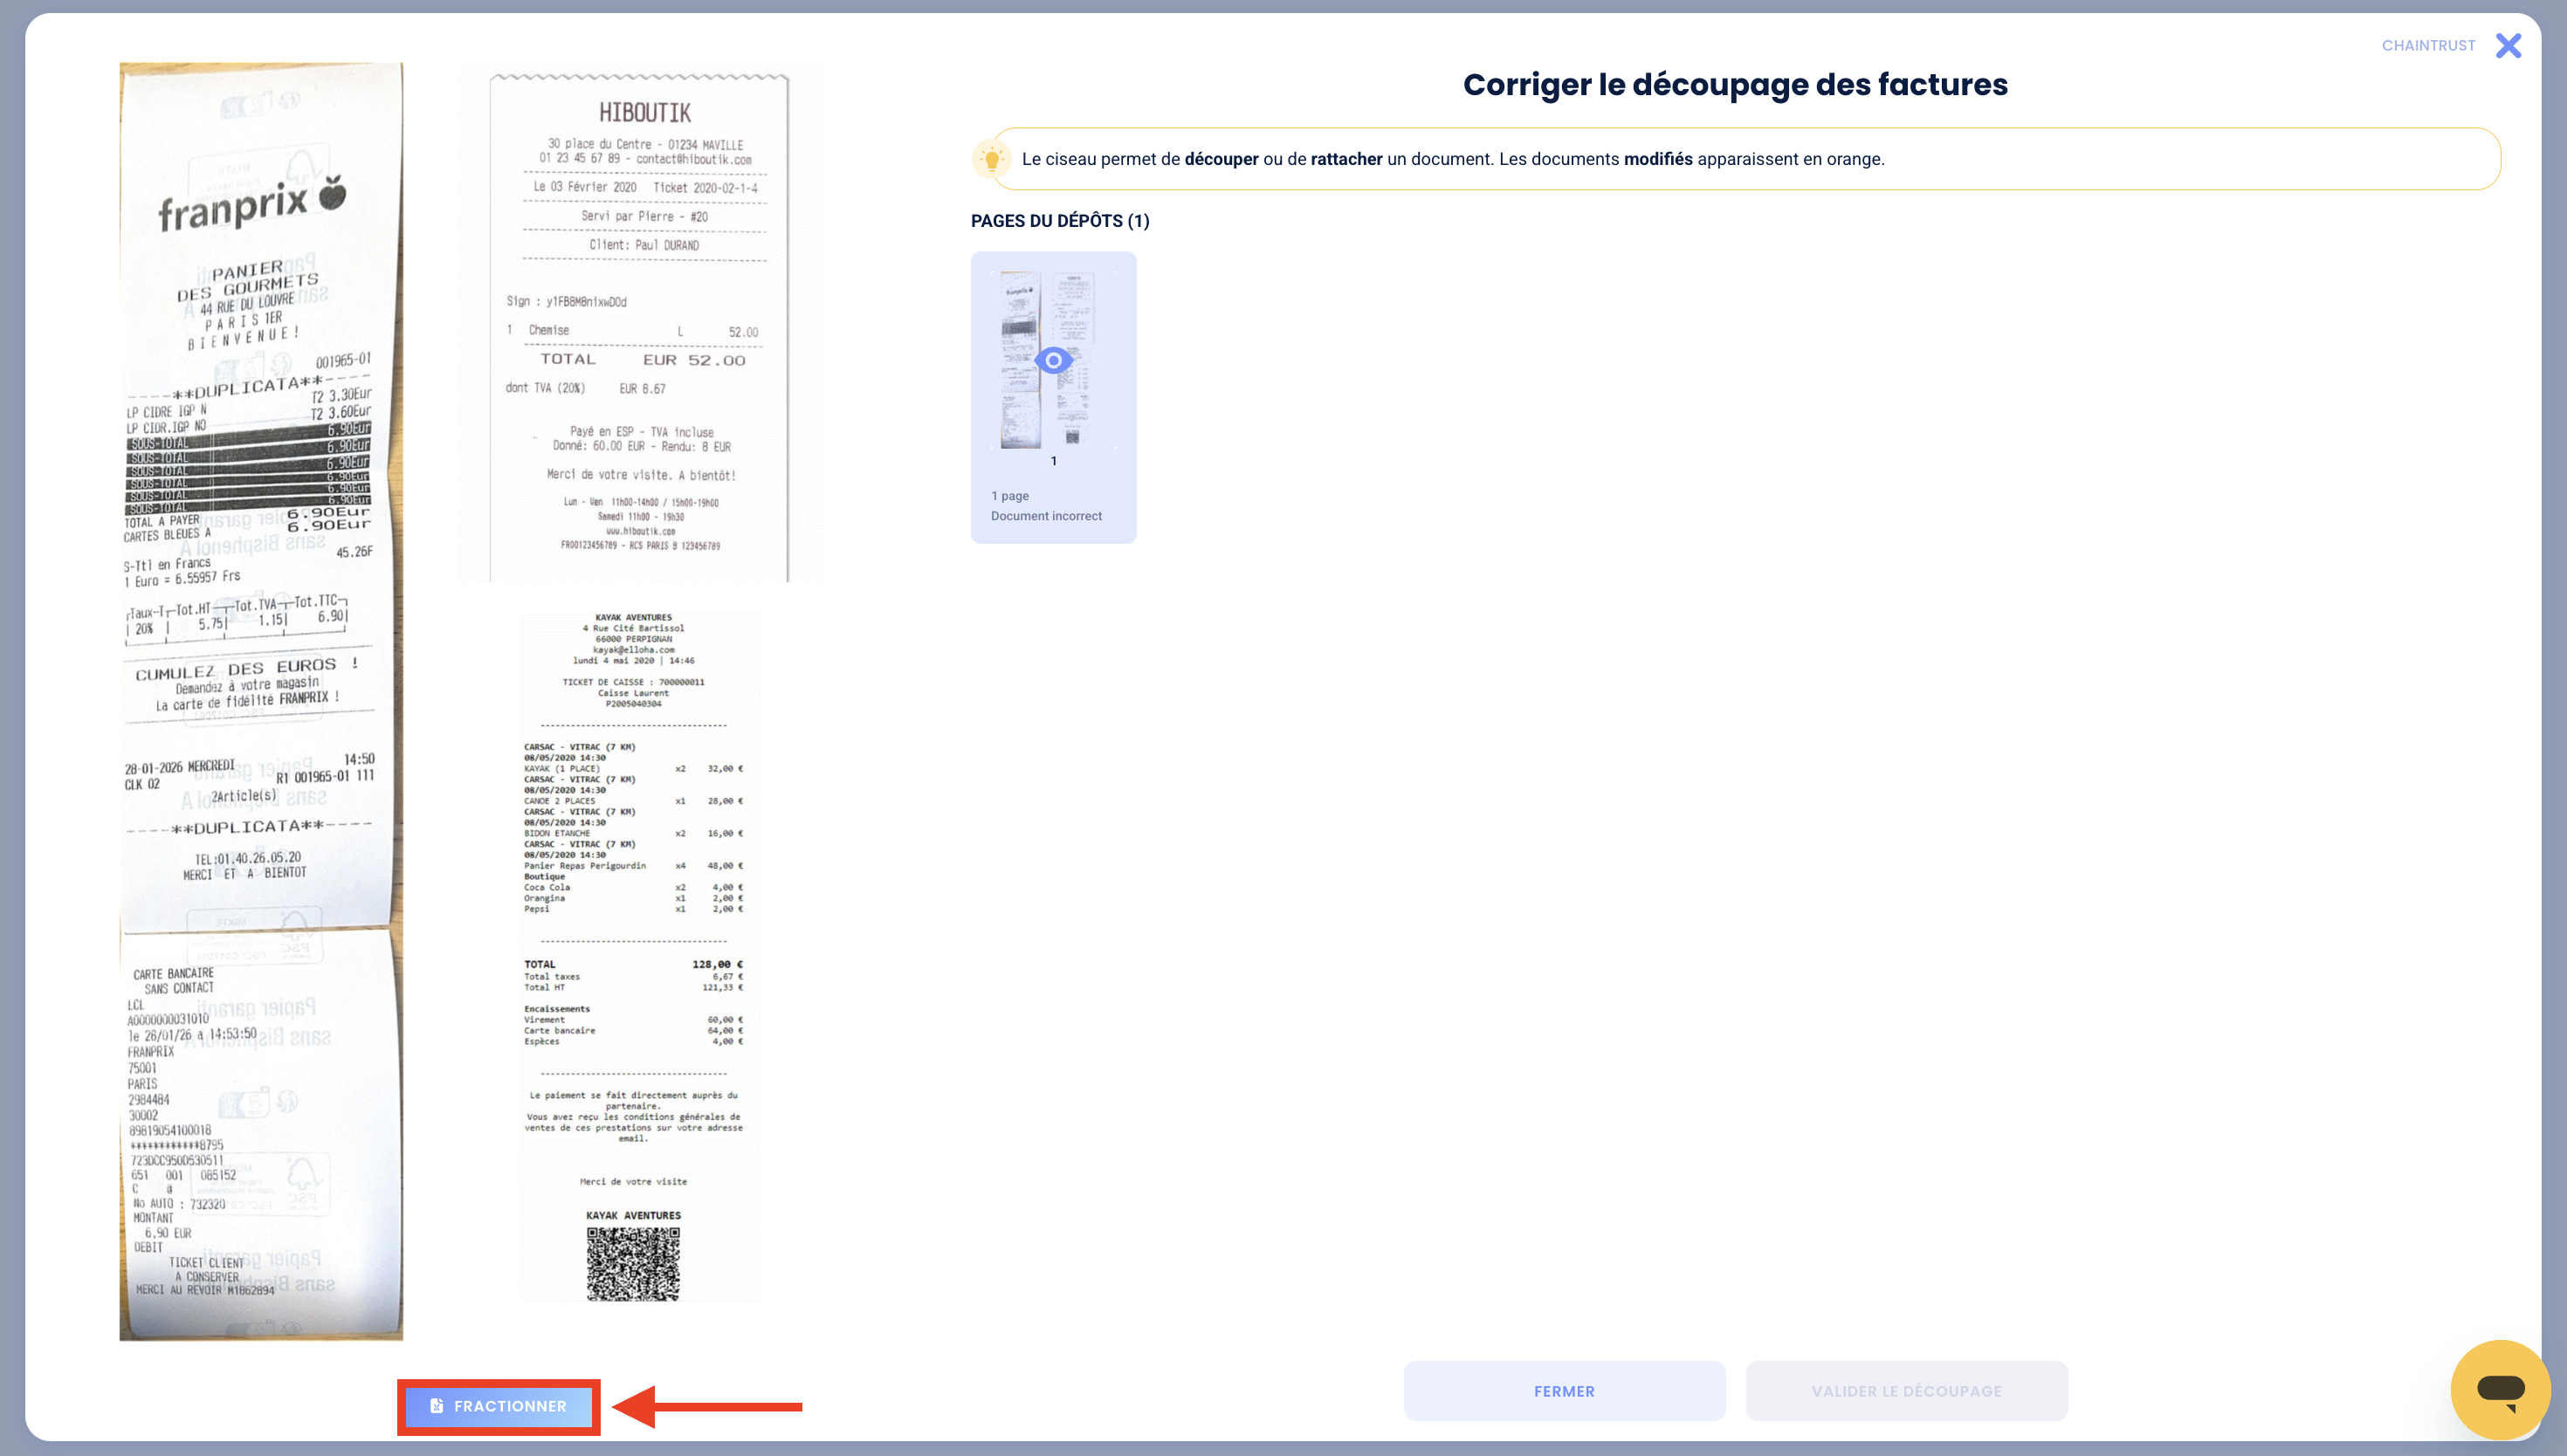Image resolution: width=2567 pixels, height=1456 pixels.
Task: Click the scissors tip message text
Action: click(1452, 159)
